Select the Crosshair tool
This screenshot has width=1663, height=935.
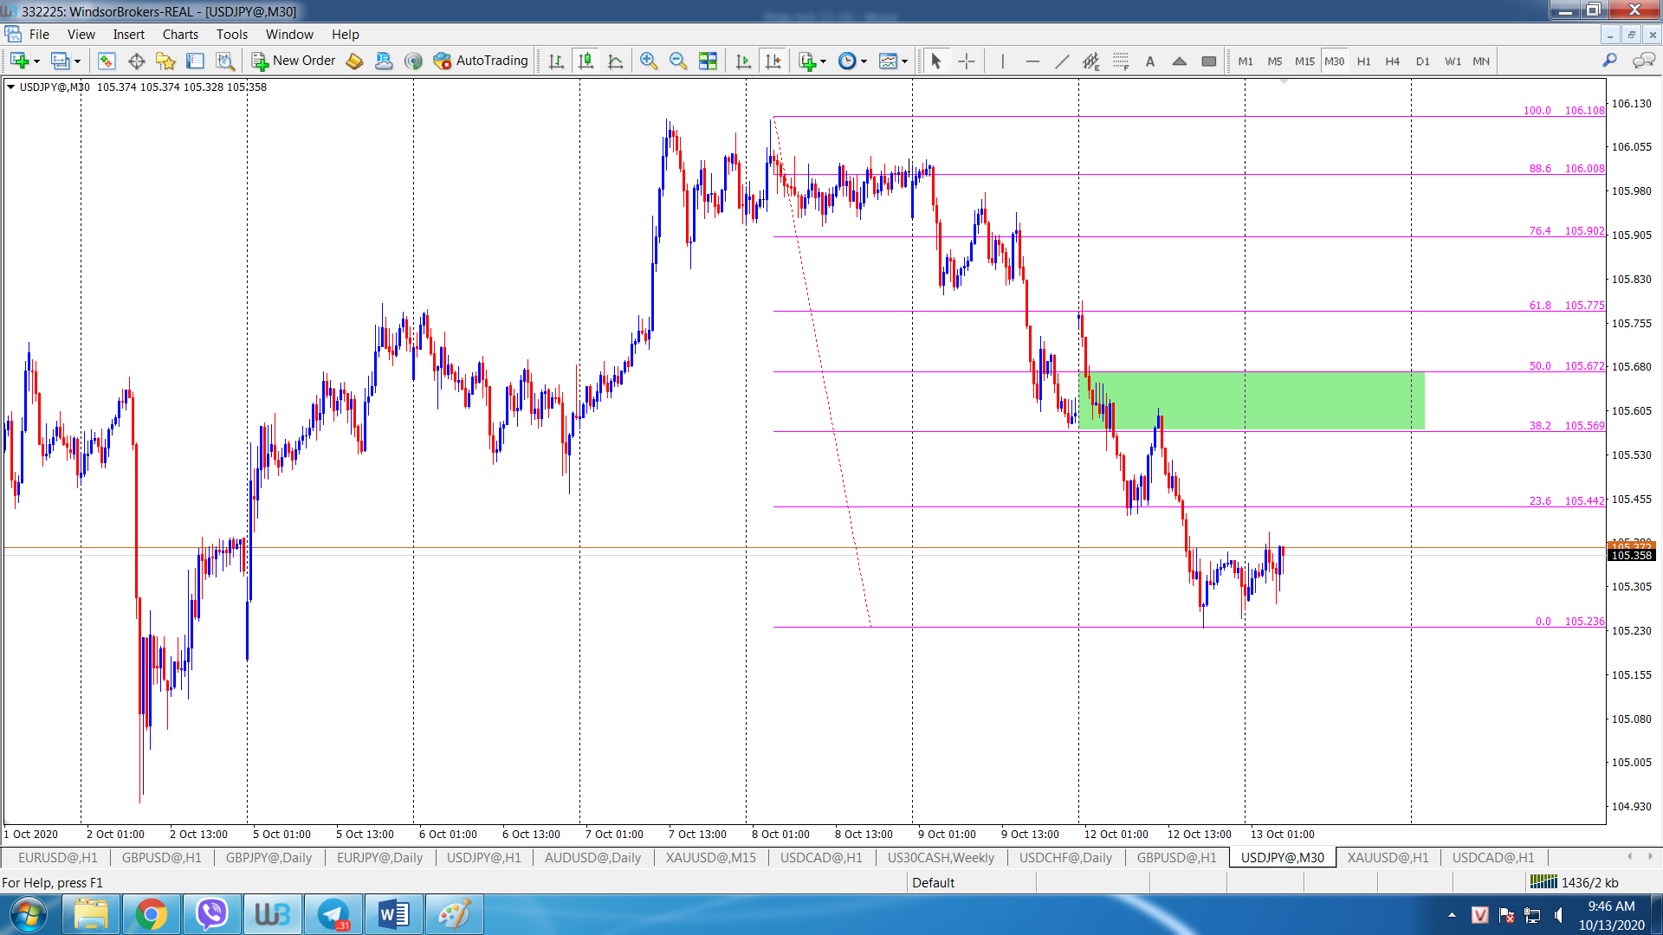pyautogui.click(x=967, y=61)
